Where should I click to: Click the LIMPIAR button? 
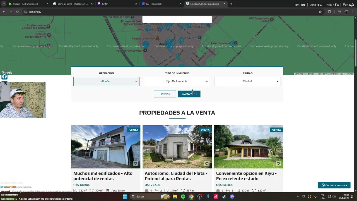coord(165,94)
